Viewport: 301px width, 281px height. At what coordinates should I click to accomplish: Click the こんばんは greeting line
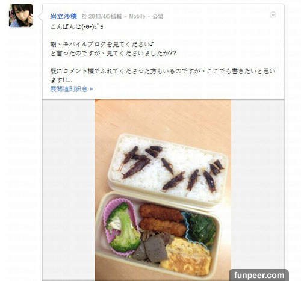pos(77,26)
